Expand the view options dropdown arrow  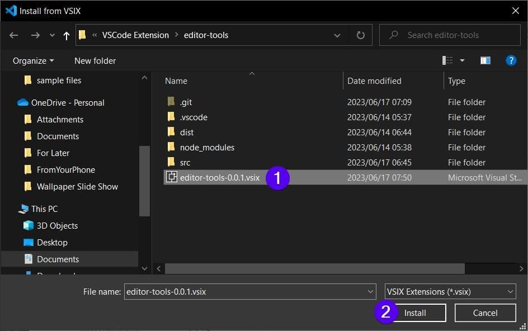click(463, 60)
